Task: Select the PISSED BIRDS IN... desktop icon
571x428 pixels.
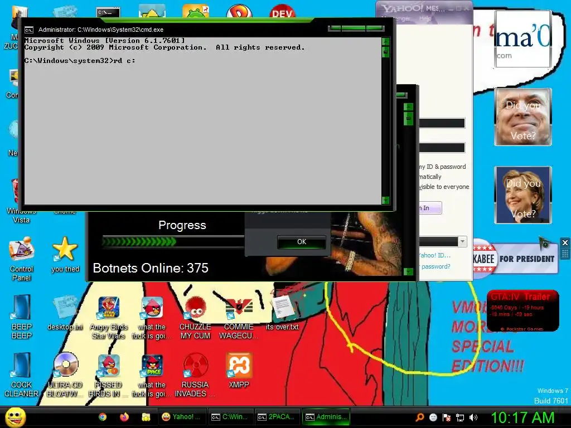Action: (109, 375)
